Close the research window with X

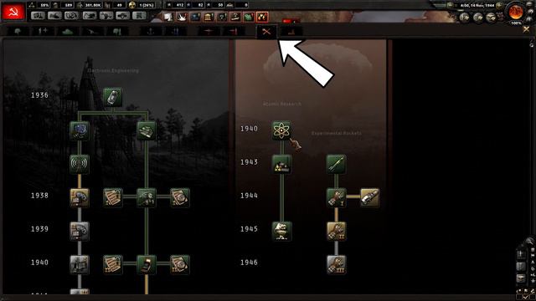click(526, 30)
